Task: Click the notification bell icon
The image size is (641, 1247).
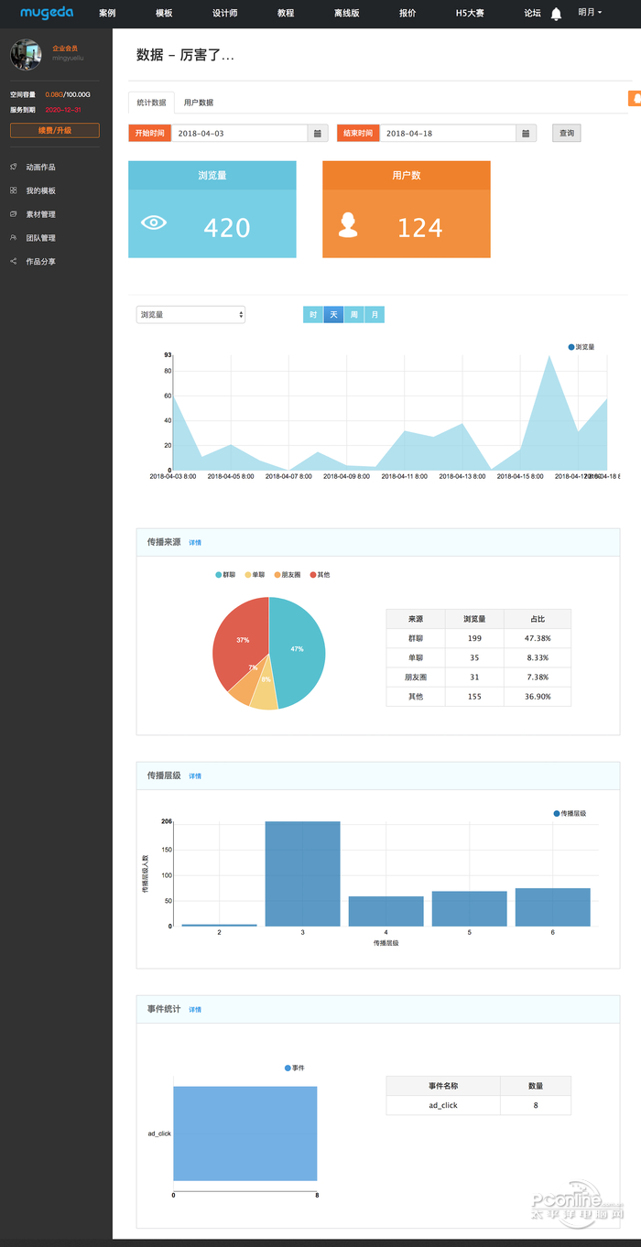Action: coord(556,14)
